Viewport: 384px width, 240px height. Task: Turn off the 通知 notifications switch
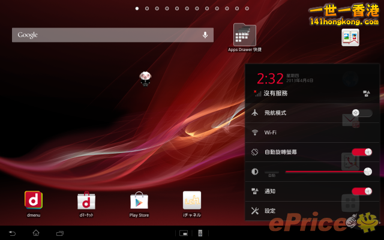click(362, 191)
